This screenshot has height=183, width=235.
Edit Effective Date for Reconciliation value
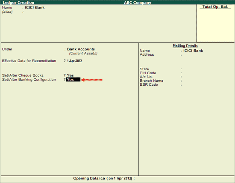pyautogui.click(x=74, y=61)
